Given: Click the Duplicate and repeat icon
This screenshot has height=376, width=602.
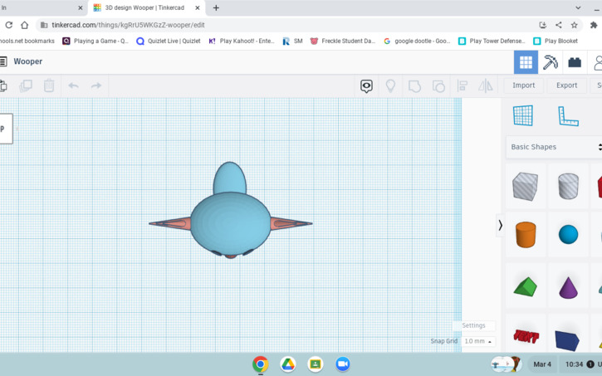Looking at the screenshot, I should tap(26, 85).
